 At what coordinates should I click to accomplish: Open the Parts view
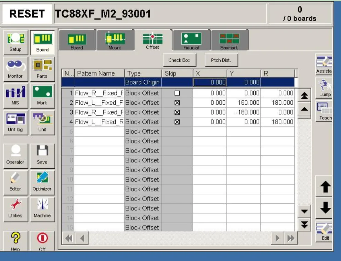click(42, 68)
